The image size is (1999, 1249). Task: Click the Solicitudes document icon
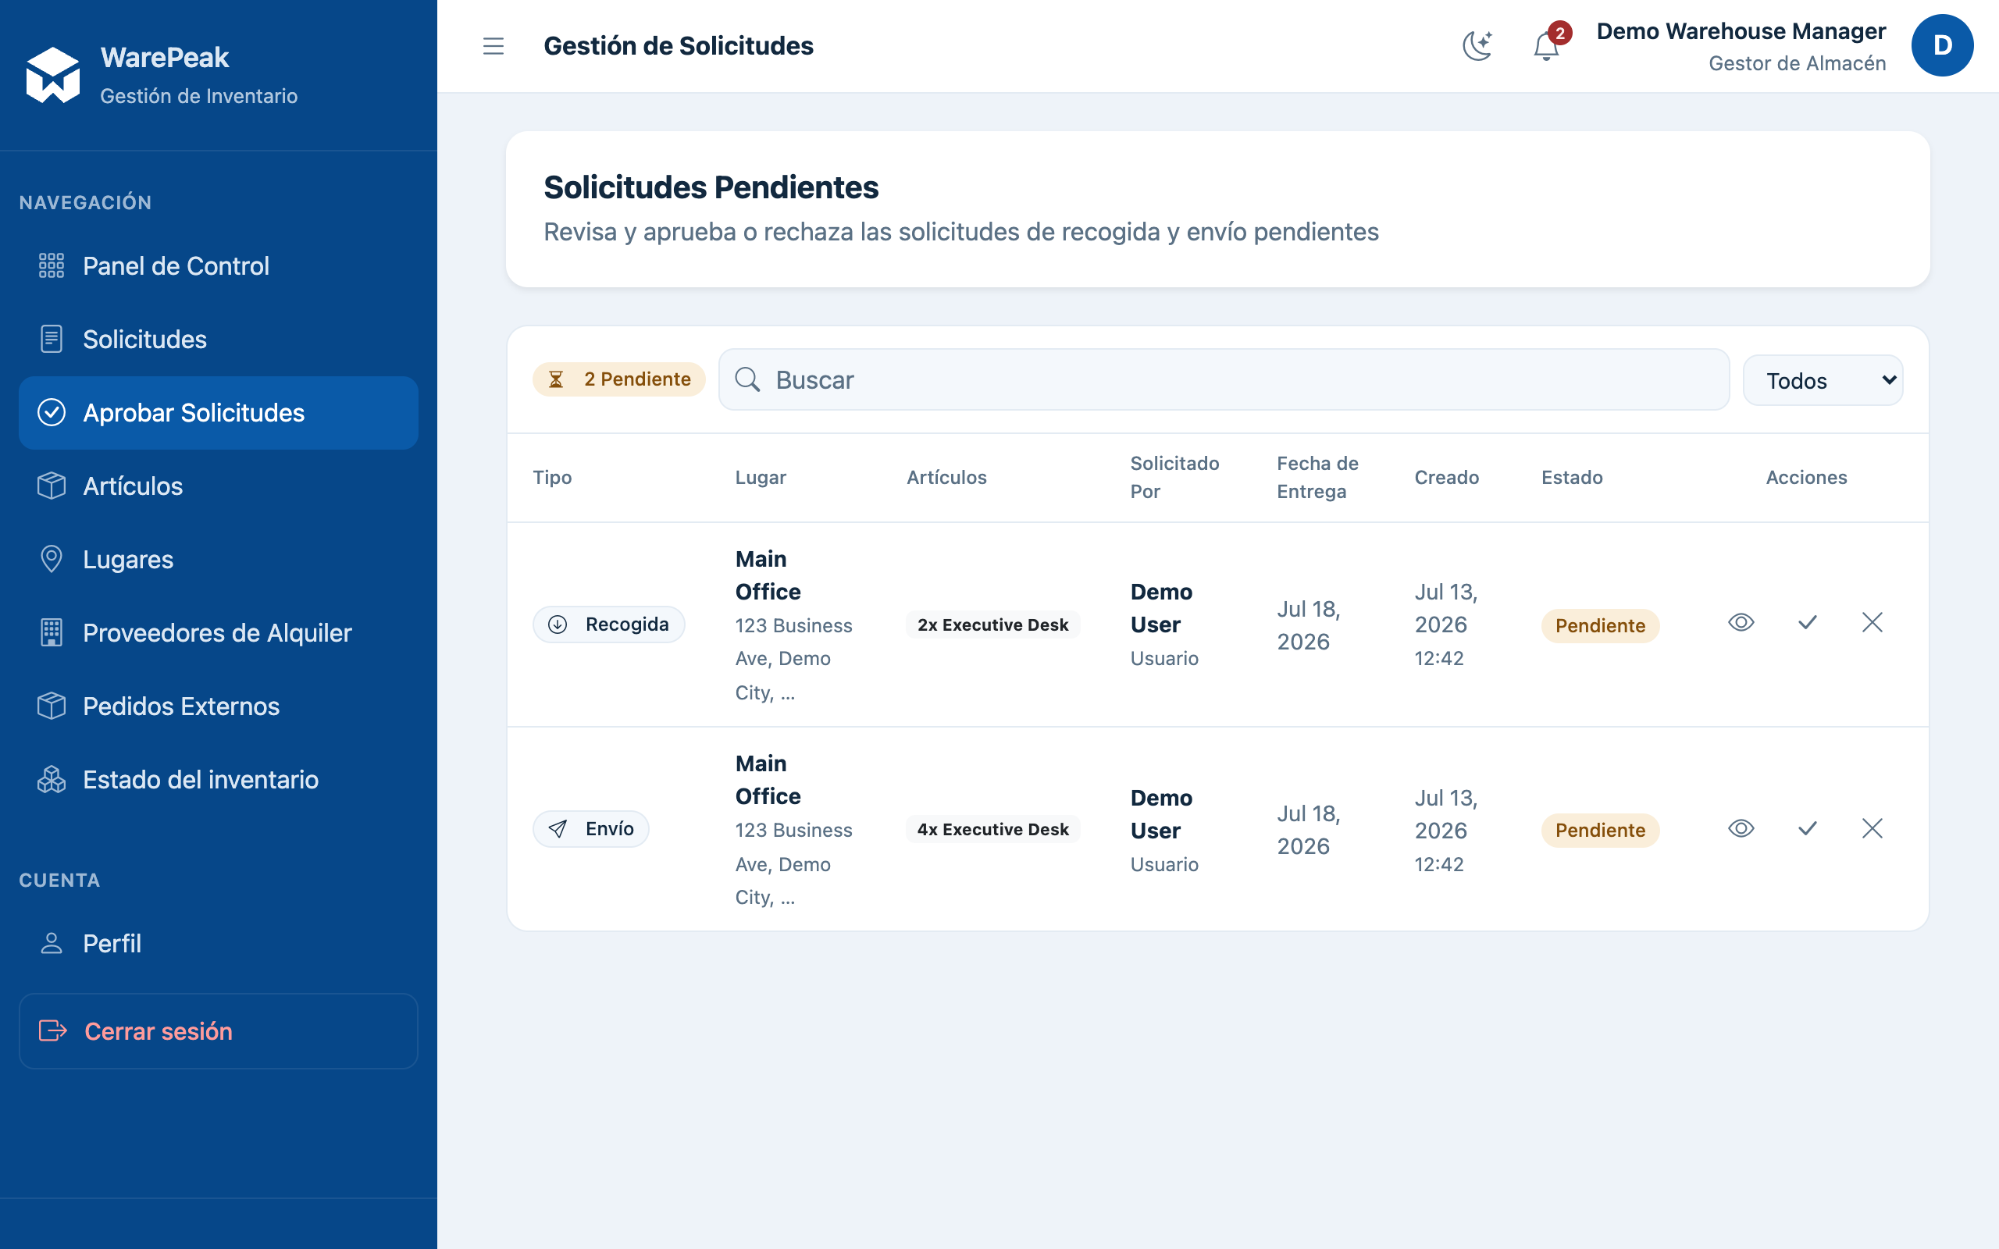pyautogui.click(x=52, y=340)
